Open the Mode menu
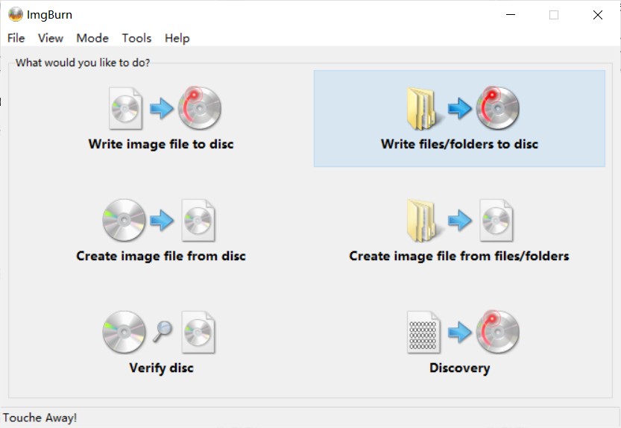 [92, 38]
